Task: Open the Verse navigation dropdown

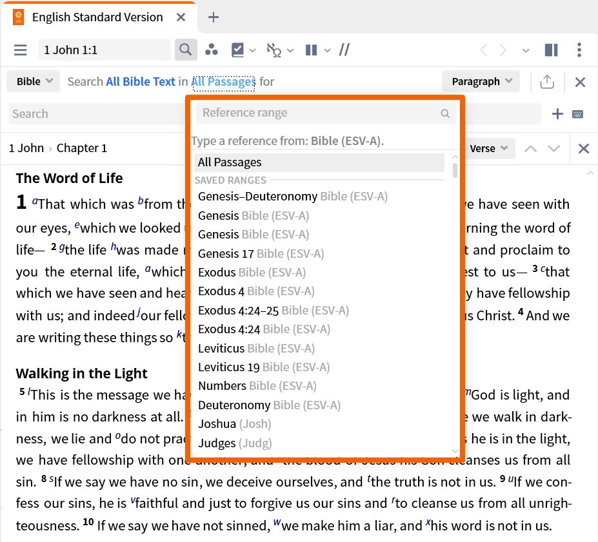Action: click(490, 148)
